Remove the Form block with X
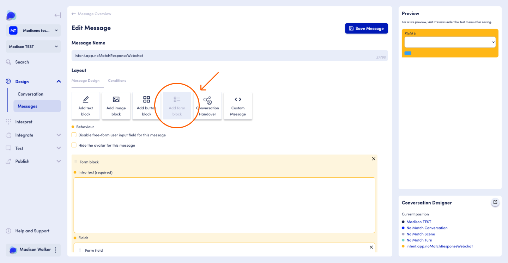The width and height of the screenshot is (508, 263). pyautogui.click(x=374, y=159)
